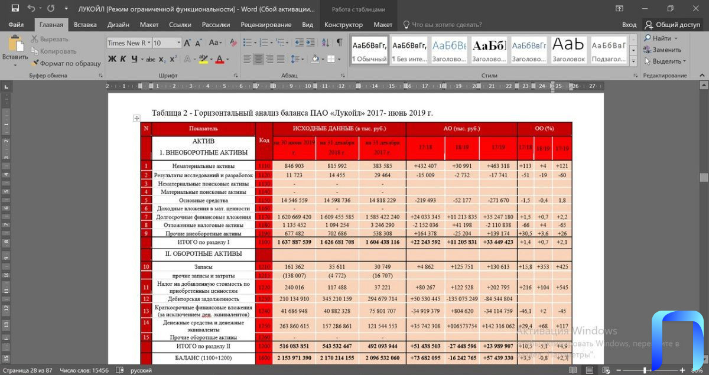
Task: Apply the Обычный style
Action: 369,50
